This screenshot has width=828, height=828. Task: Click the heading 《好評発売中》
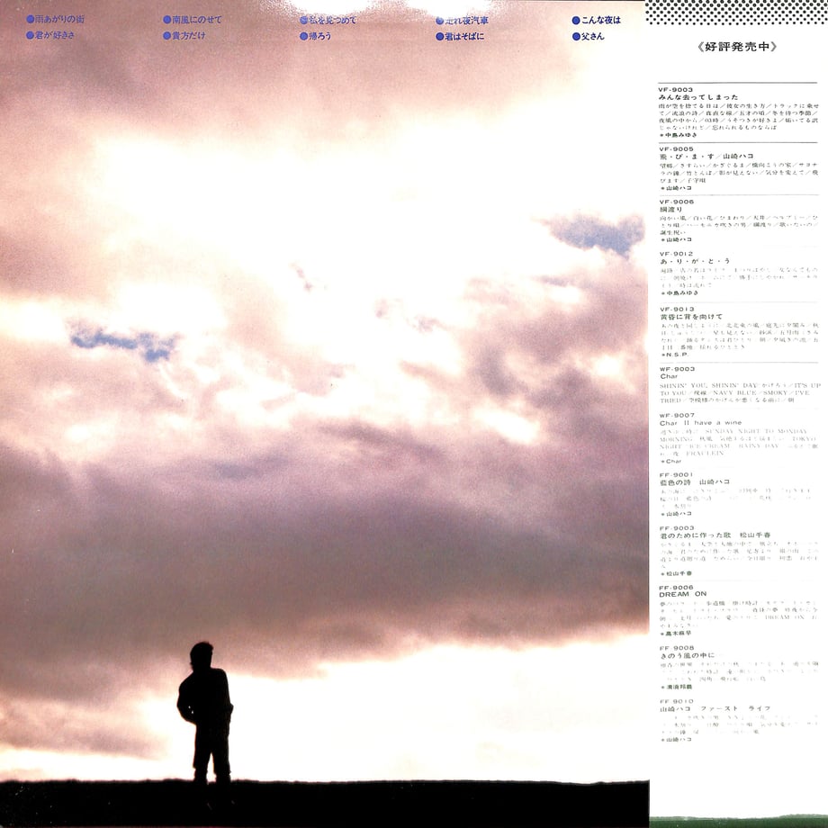point(737,47)
